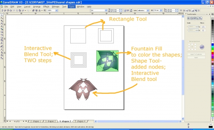Open the Tools menu
This screenshot has height=130, width=214.
[72, 6]
